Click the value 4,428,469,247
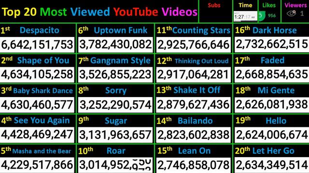309x173 pixels. click(x=37, y=135)
